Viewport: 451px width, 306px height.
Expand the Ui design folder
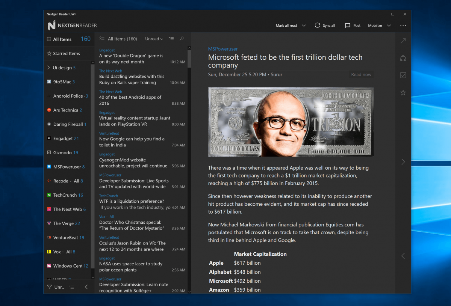click(x=49, y=68)
